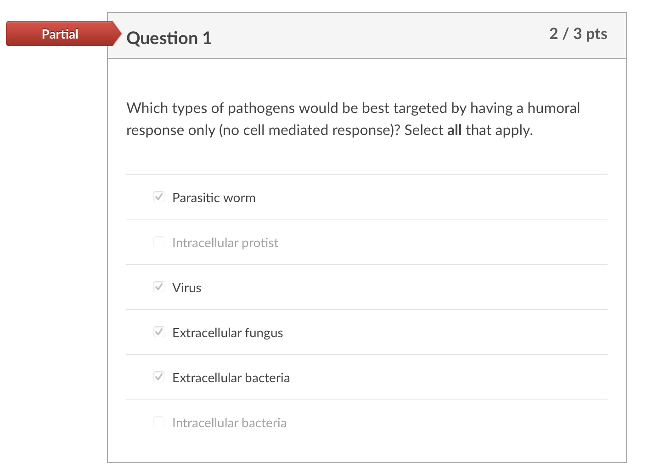This screenshot has width=653, height=470.
Task: Click the Virus answer label
Action: point(186,288)
